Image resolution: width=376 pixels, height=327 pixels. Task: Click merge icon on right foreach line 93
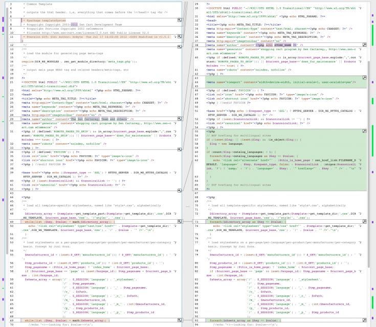click(364, 320)
